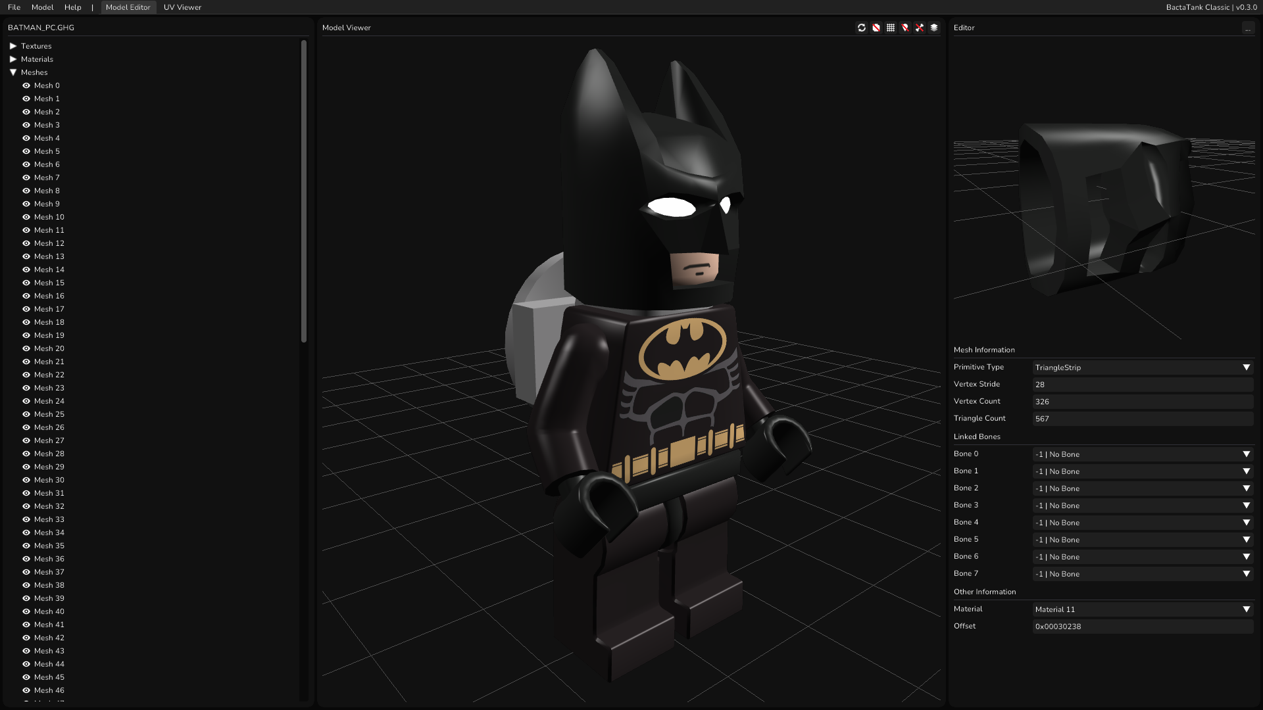Image resolution: width=1263 pixels, height=710 pixels.
Task: Toggle visibility of Mesh 23
Action: (26, 388)
